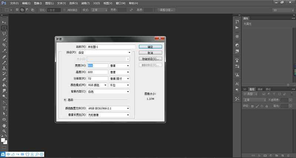This screenshot has height=158, width=296.
Task: Open the 颜色模式 RGB color mode dropdown
Action: tap(97, 85)
